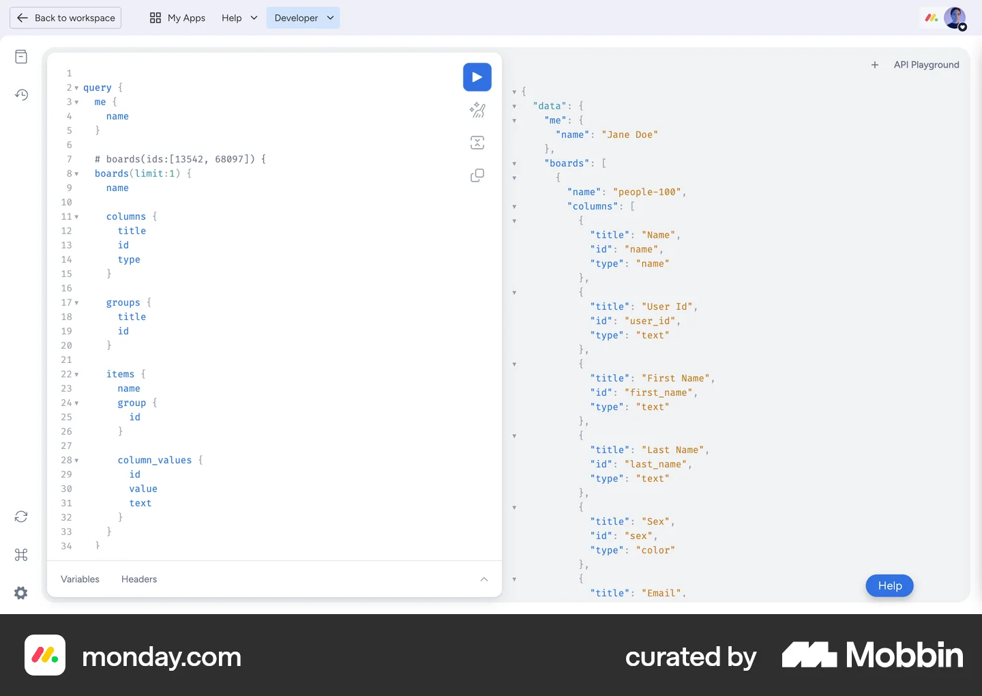Open keyboard shortcuts command icon
Image resolution: width=982 pixels, height=696 pixels.
pyautogui.click(x=21, y=555)
